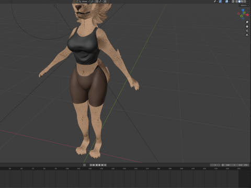Viewport: 251px width, 188px height.
Task: Toggle preview range clock icon
Action: point(223,165)
